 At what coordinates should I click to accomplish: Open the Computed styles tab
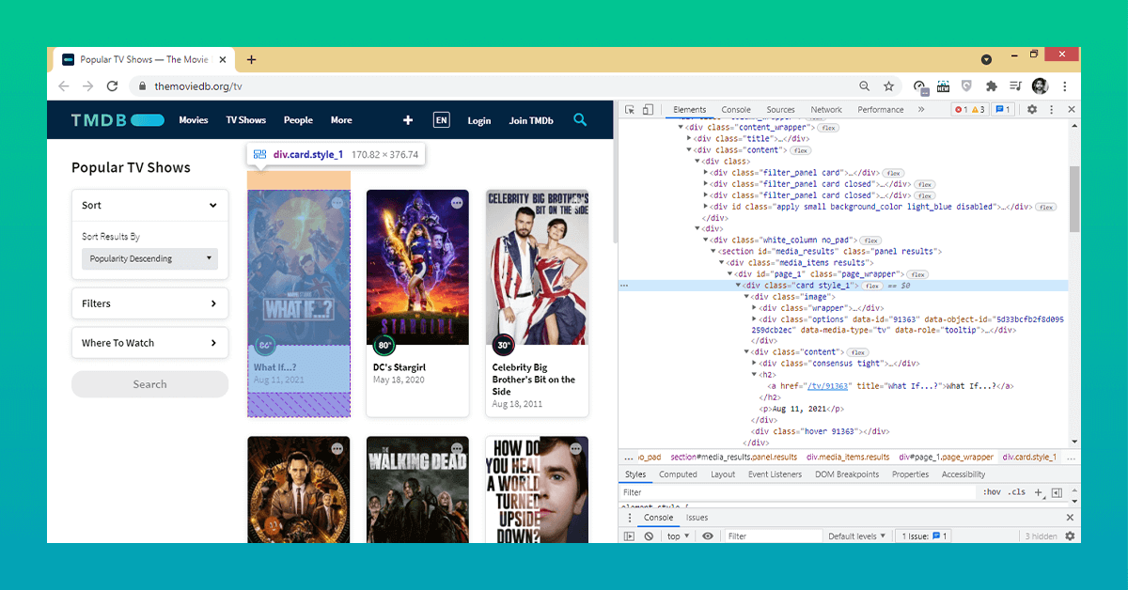point(678,474)
